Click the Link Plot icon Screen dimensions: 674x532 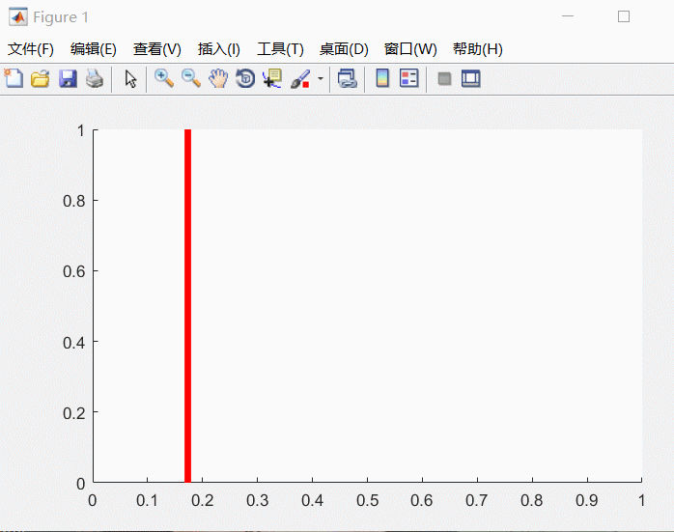[348, 78]
